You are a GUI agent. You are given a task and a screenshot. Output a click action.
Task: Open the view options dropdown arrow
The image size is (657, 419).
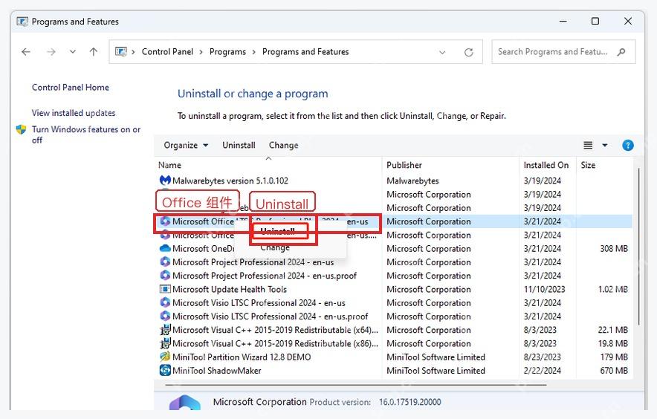click(605, 146)
